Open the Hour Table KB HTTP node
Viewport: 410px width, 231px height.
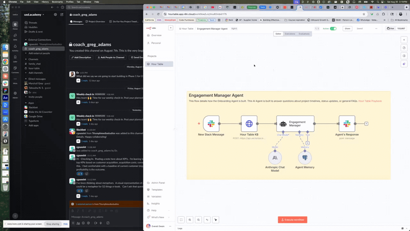[249, 124]
